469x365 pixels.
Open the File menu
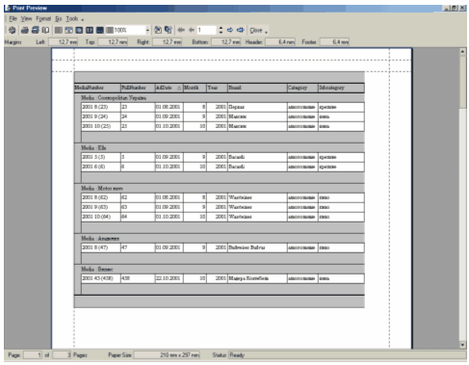point(13,18)
